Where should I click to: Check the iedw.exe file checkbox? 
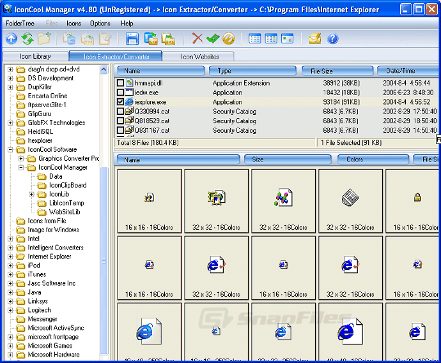click(120, 93)
